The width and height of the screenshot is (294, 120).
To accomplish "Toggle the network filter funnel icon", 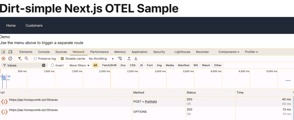I will [x=20, y=59].
